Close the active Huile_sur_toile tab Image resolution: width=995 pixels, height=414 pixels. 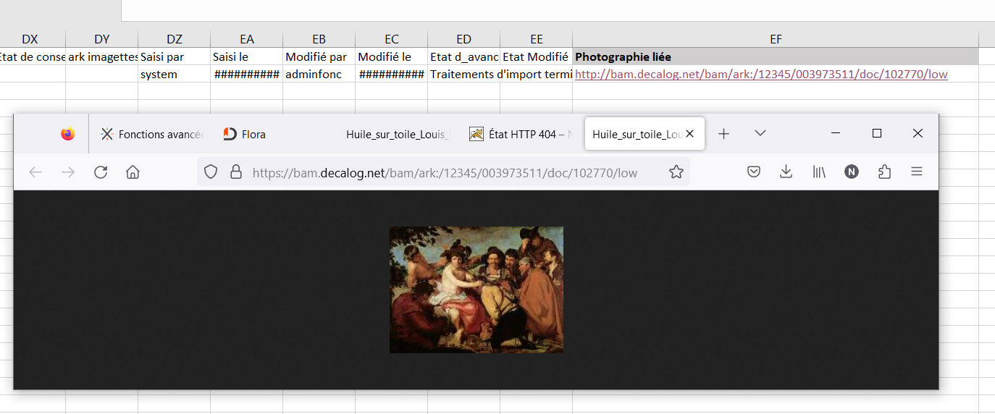690,134
